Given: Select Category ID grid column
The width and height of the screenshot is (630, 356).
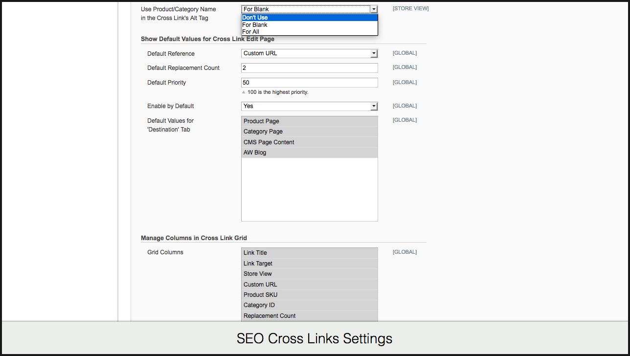Looking at the screenshot, I should click(309, 305).
